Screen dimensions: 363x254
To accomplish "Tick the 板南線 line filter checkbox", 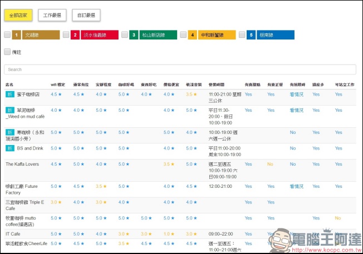I will coord(242,35).
